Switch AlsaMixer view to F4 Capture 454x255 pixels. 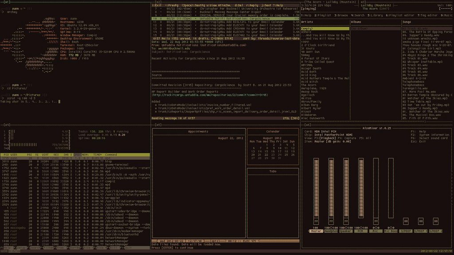point(347,138)
